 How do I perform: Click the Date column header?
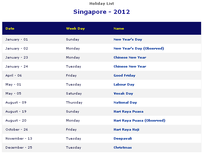point(10,29)
